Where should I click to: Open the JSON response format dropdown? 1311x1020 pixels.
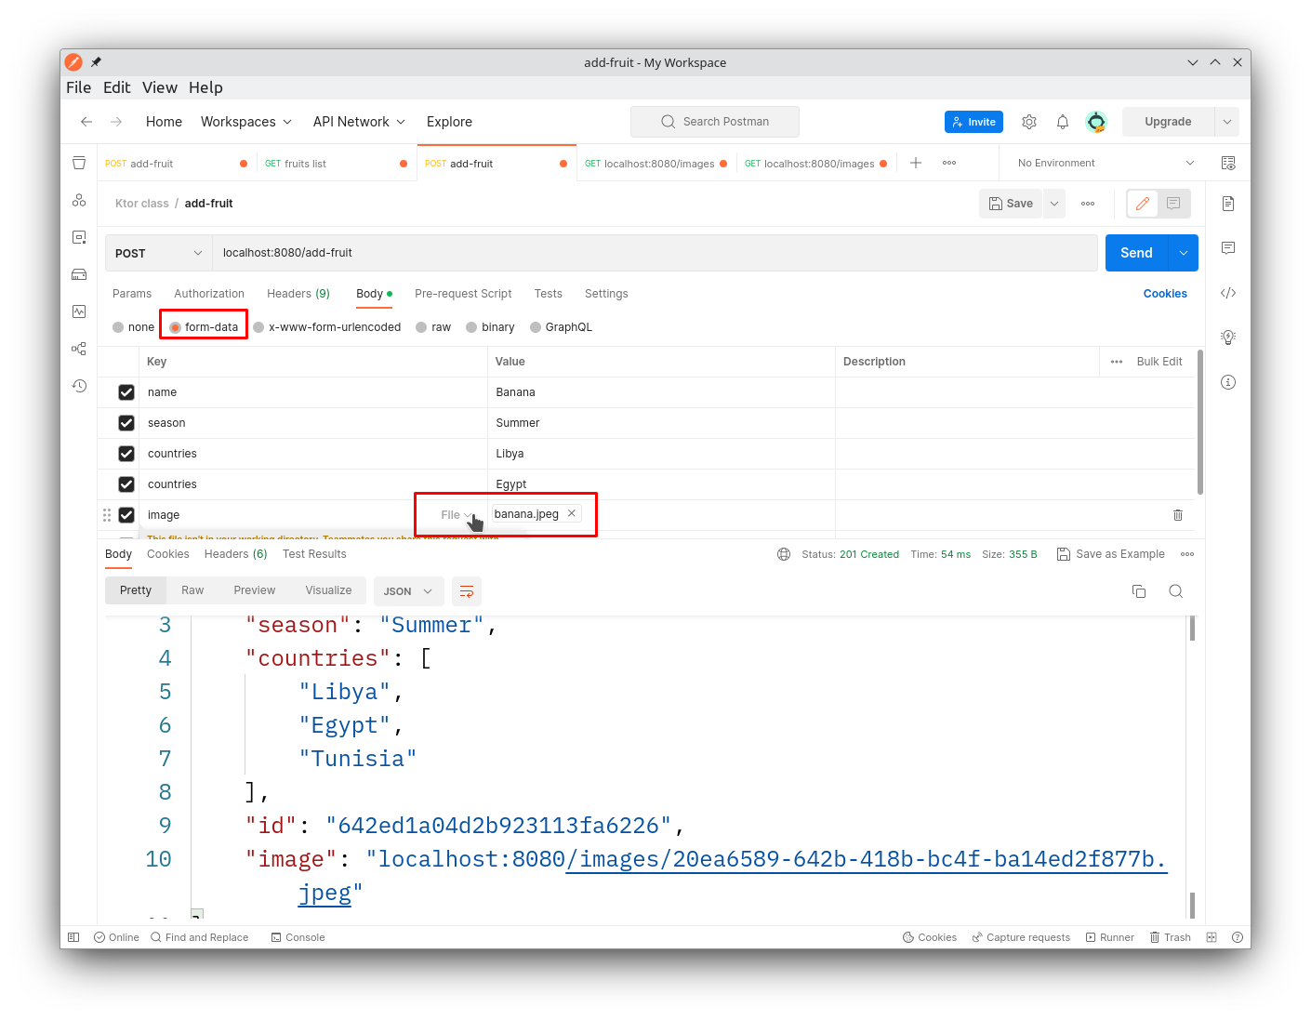click(407, 591)
